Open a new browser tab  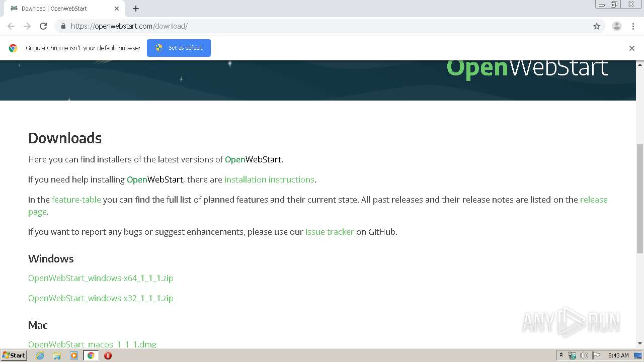[136, 9]
